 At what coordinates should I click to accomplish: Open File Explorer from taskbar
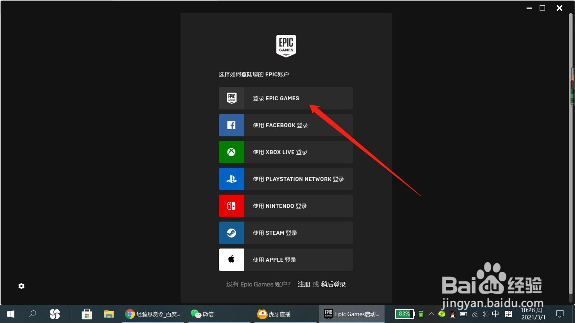click(x=109, y=314)
